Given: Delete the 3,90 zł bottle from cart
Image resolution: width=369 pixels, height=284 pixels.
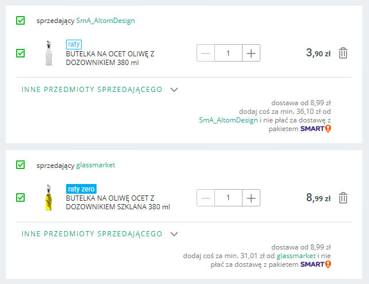Looking at the screenshot, I should click(x=343, y=53).
